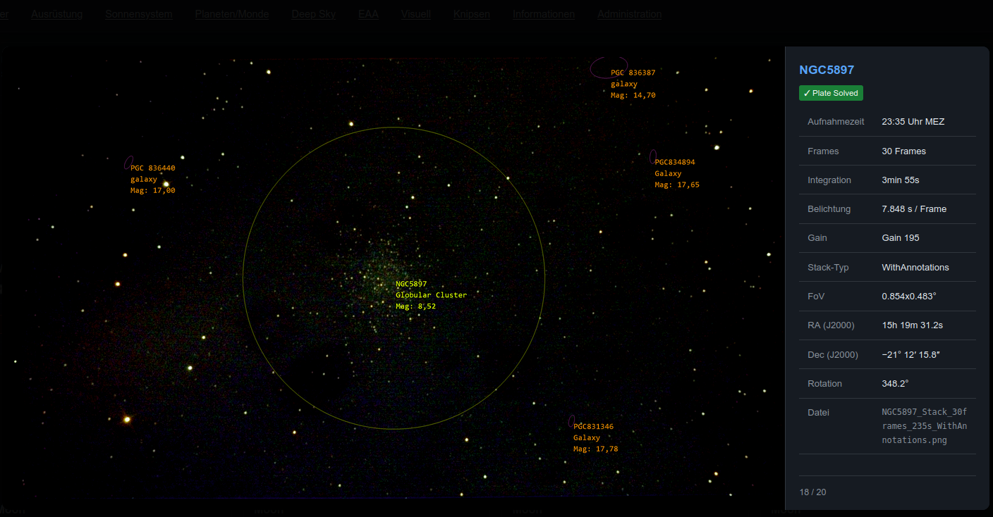The width and height of the screenshot is (993, 517).
Task: Click the PGC831346 galaxy annotation
Action: coord(596,438)
